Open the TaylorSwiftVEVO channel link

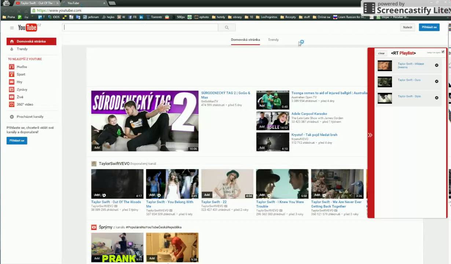click(114, 164)
